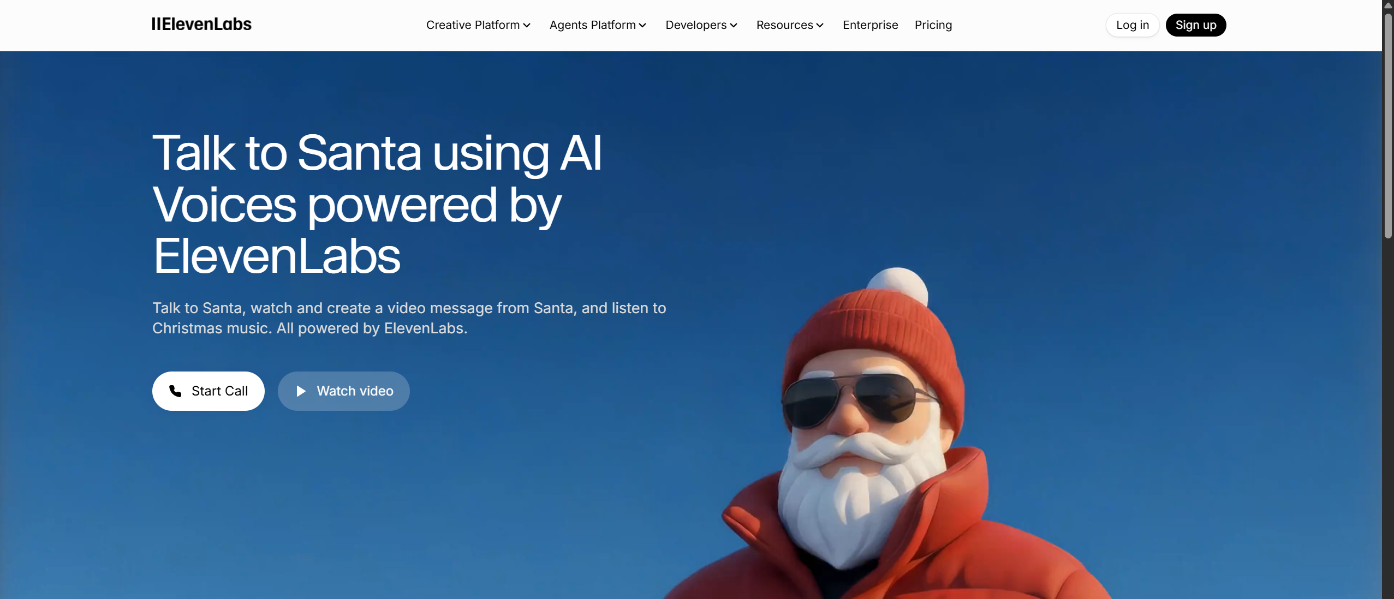Go to Pricing in the navigation
This screenshot has height=599, width=1394.
tap(933, 25)
